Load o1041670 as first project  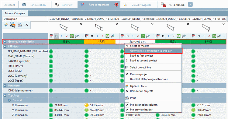point(97,36)
